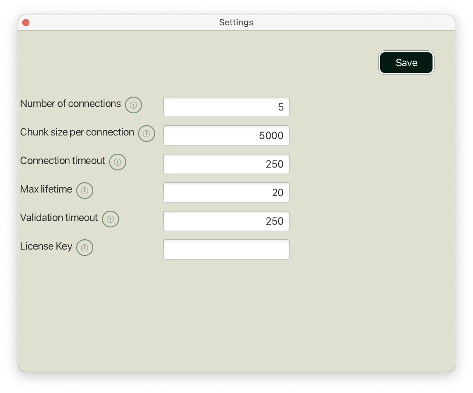Click the Max lifetime field showing 20
Image resolution: width=473 pixels, height=393 pixels.
(x=226, y=193)
